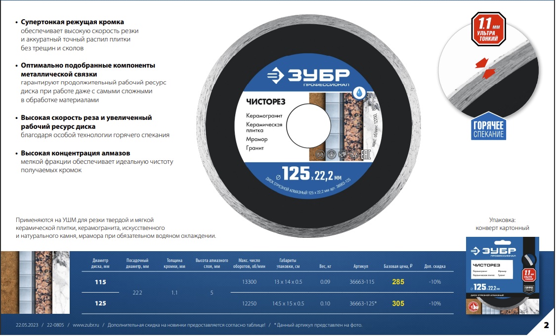Click the 12250 max RPM cell
This screenshot has height=336, width=556.
pyautogui.click(x=249, y=304)
